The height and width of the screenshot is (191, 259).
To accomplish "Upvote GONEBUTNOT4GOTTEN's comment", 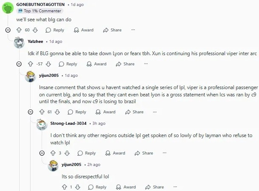I will click(x=19, y=30).
